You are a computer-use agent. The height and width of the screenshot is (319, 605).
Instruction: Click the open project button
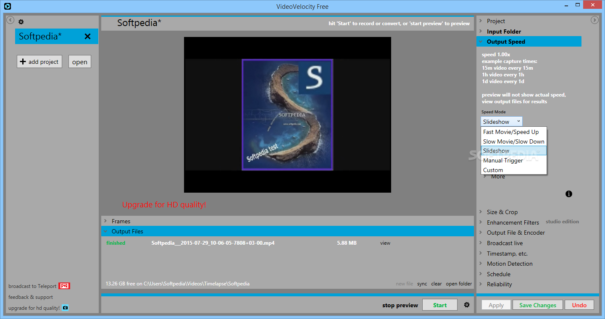pyautogui.click(x=80, y=62)
